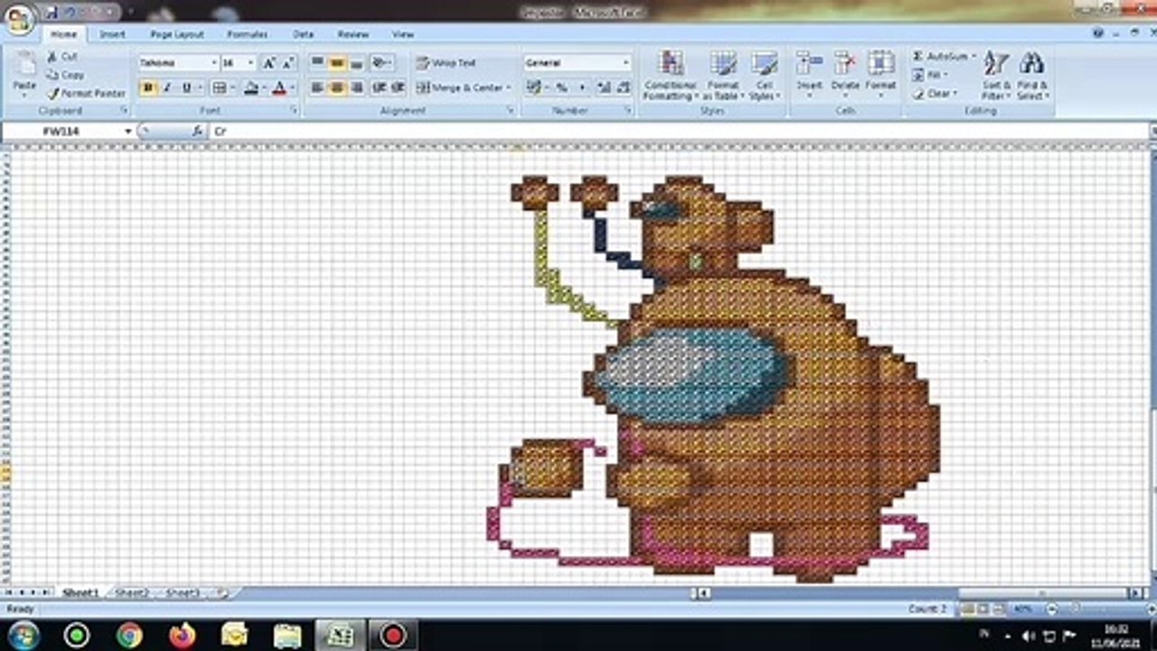Open the Name Box dropdown
The image size is (1157, 651).
tap(127, 131)
